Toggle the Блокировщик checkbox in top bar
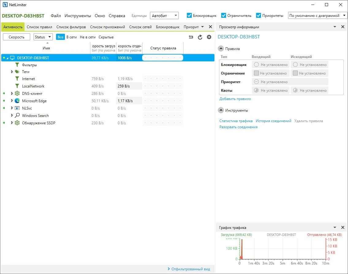 189,15
